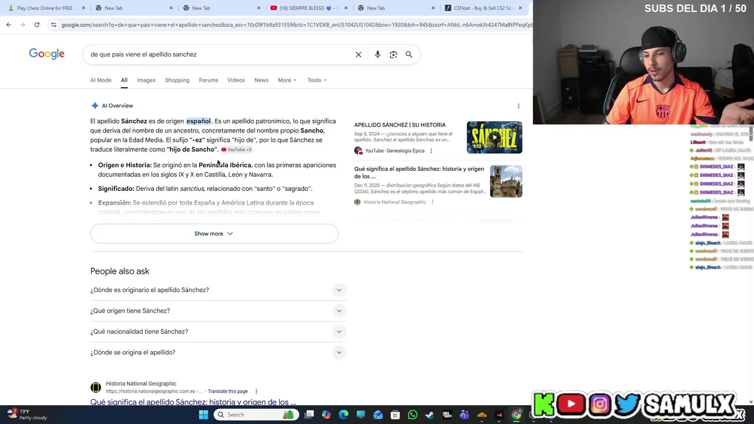Open Outlook from the taskbar
The width and height of the screenshot is (754, 424).
378,415
